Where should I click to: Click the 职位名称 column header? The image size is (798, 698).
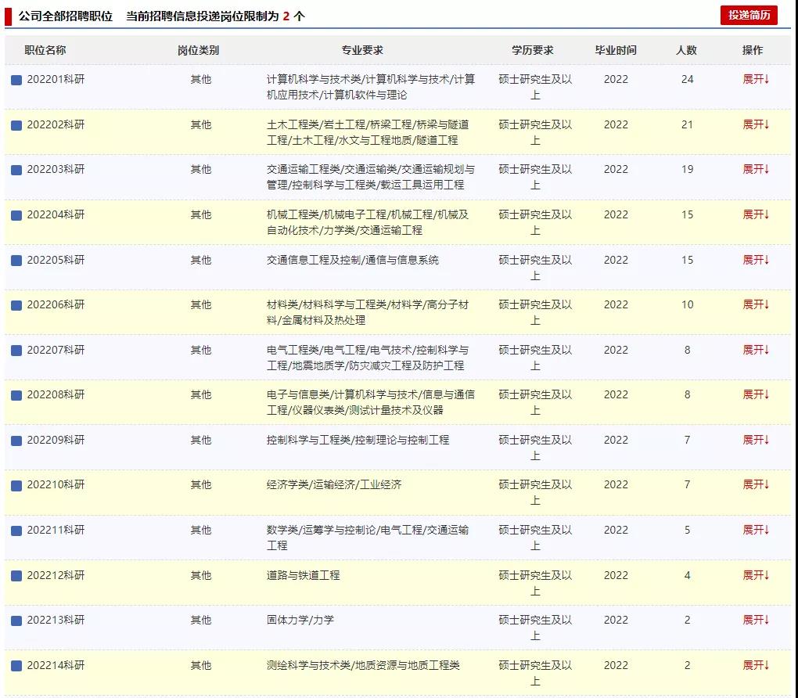point(45,50)
